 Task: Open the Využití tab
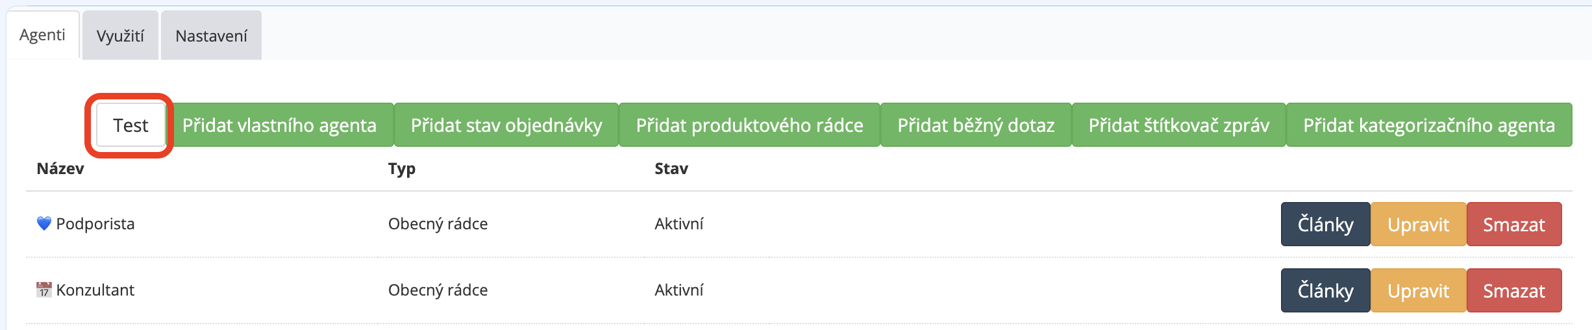(x=120, y=36)
